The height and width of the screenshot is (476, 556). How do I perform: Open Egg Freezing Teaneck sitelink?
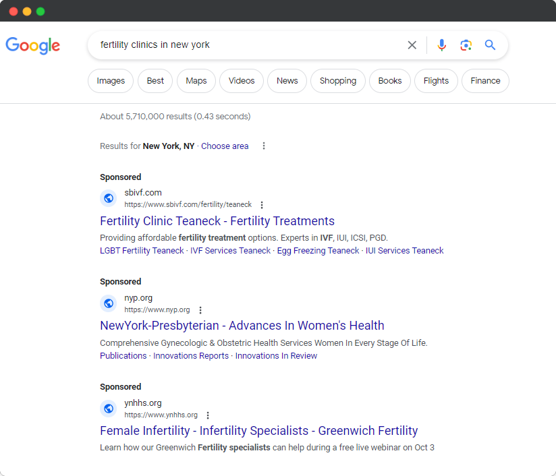tap(318, 251)
